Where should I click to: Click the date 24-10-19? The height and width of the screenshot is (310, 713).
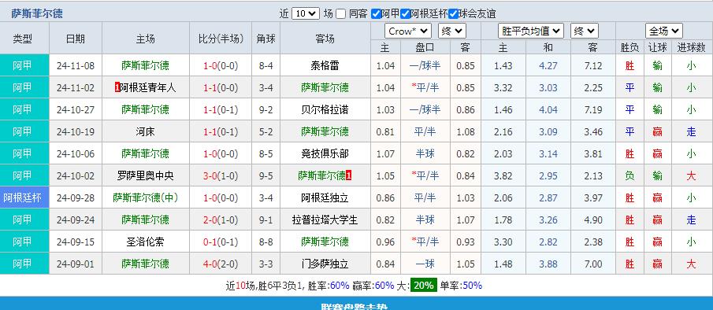(76, 131)
